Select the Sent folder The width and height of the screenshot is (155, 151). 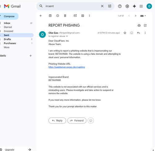[16, 35]
